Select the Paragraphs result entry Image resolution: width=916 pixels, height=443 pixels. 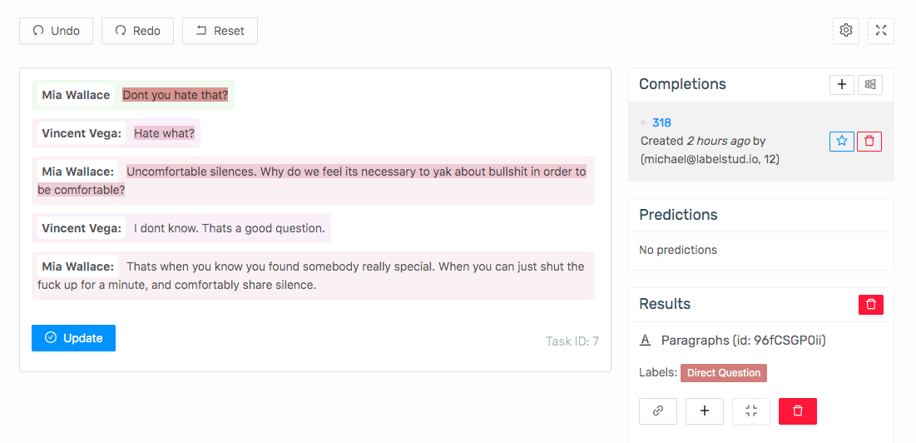coord(743,340)
